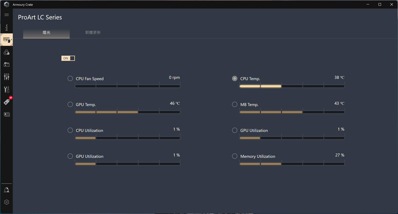Select the GPU Temp. radio button
This screenshot has height=214, width=398.
click(x=70, y=105)
